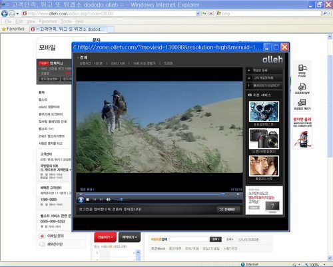Open the mobile Finder icon in right sidebar
The width and height of the screenshot is (333, 267).
[x=302, y=70]
